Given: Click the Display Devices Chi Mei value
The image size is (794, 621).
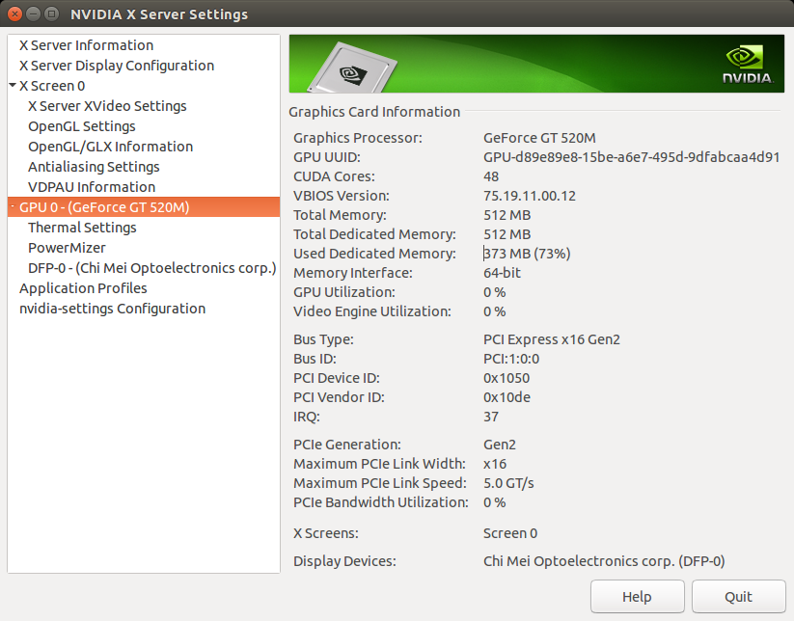Looking at the screenshot, I should [x=604, y=561].
